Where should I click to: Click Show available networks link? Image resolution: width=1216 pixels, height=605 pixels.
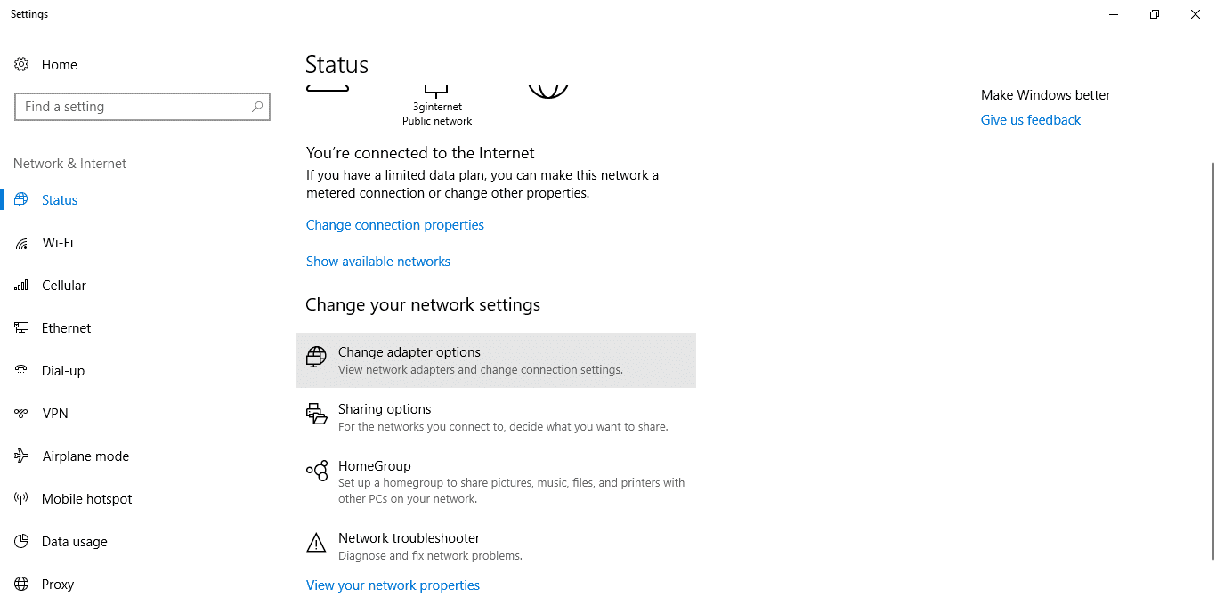coord(377,262)
